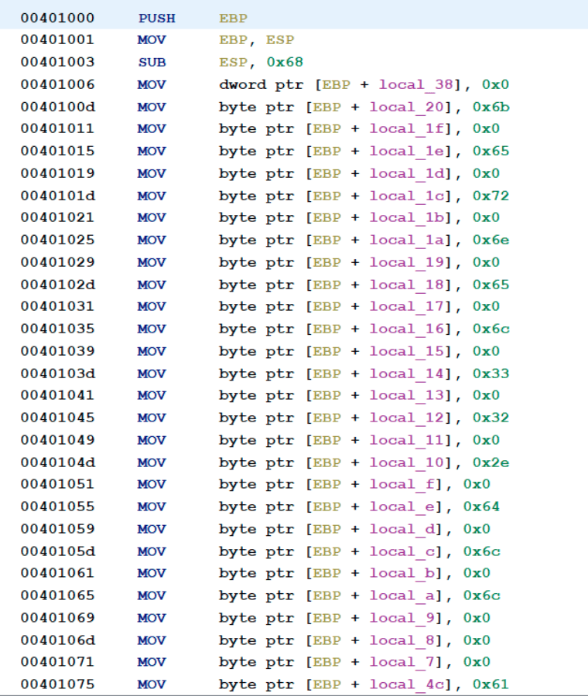Click the local_4c variable on last line
588x696 pixels.
pyautogui.click(x=401, y=684)
